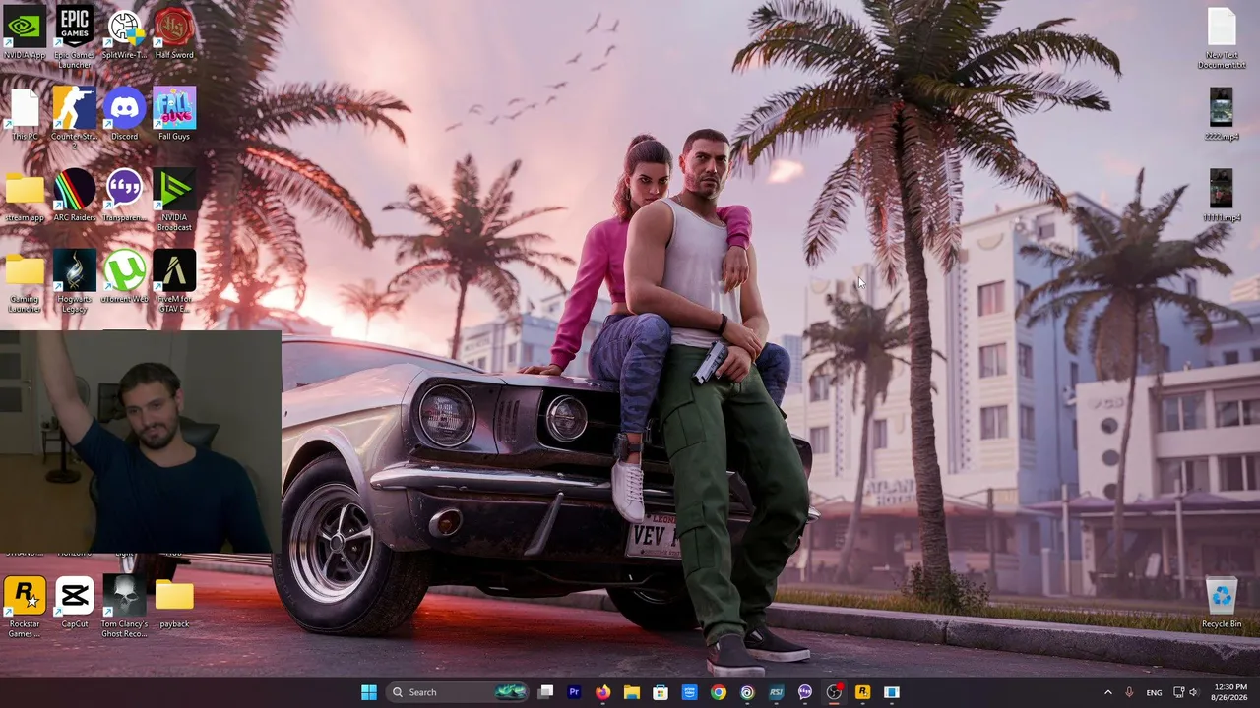
Task: Show hidden system tray icons
Action: pyautogui.click(x=1107, y=692)
